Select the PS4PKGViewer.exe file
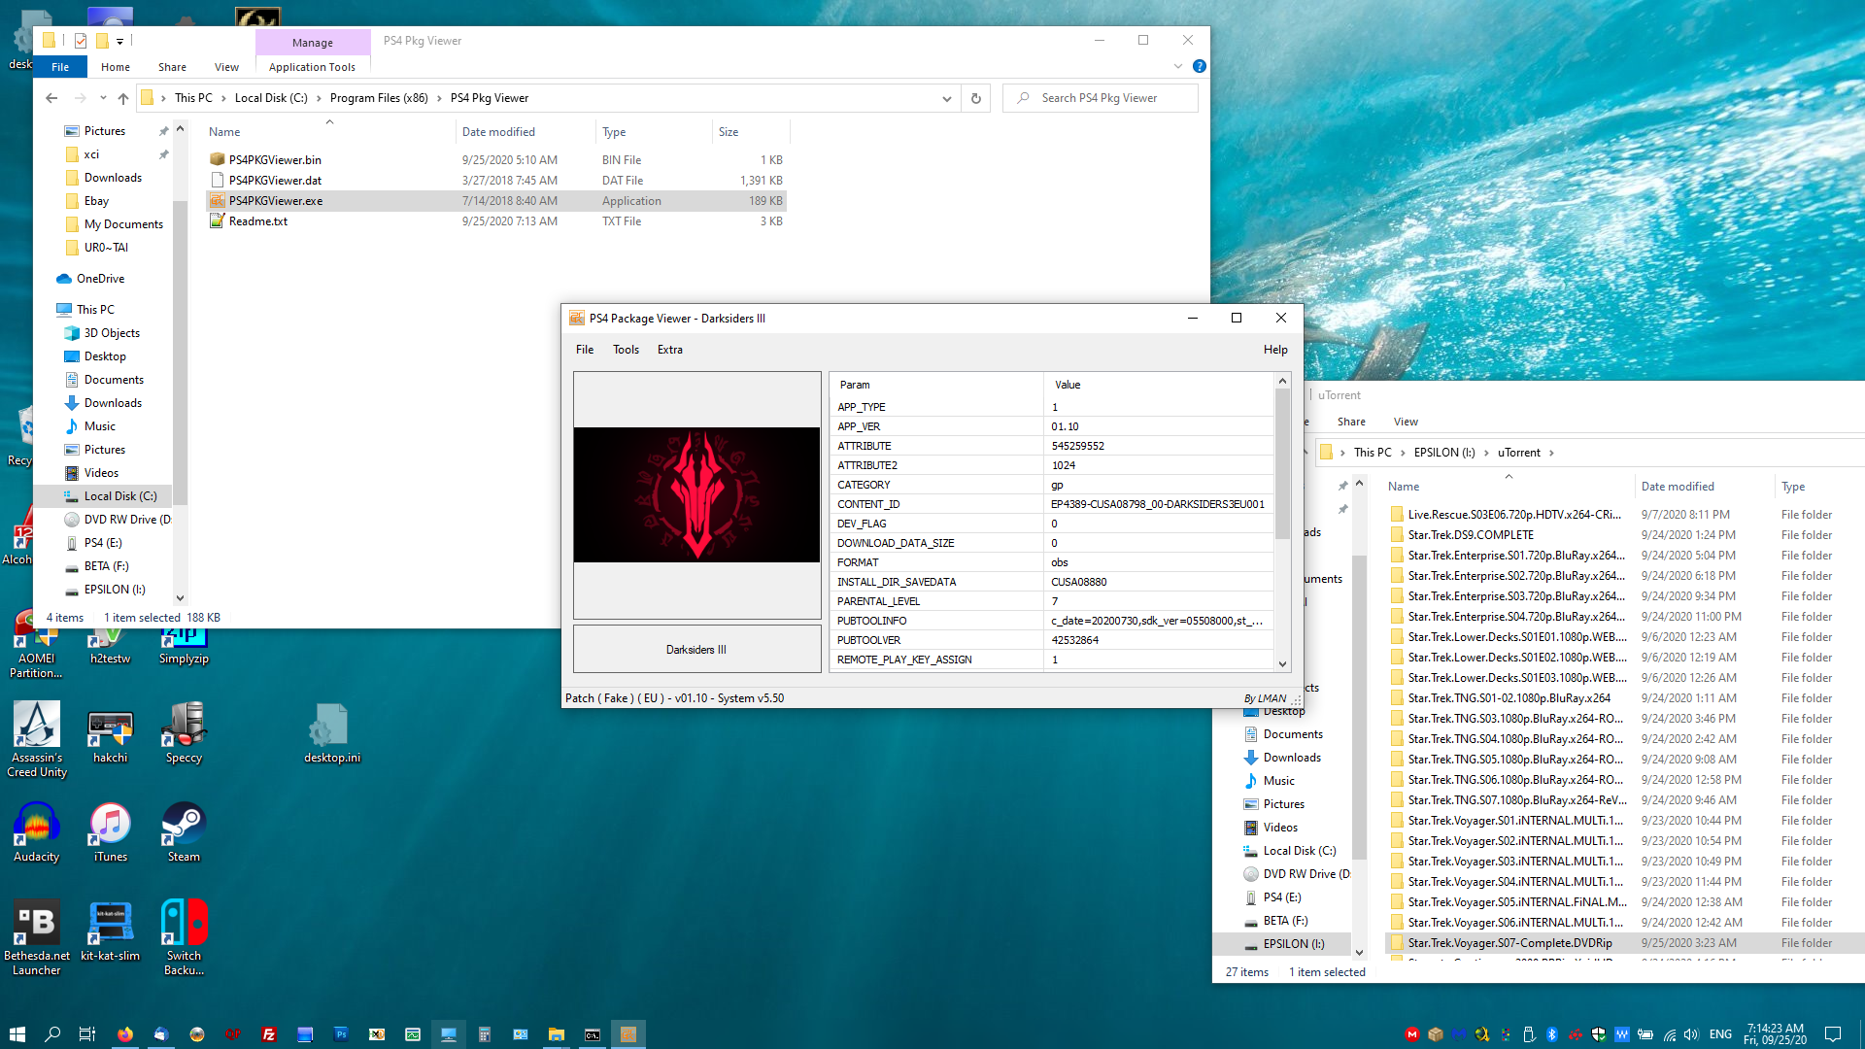The image size is (1865, 1049). click(x=496, y=201)
